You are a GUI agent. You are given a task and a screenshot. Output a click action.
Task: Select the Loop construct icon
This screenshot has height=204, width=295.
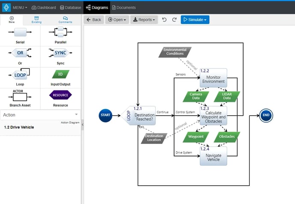[20, 74]
